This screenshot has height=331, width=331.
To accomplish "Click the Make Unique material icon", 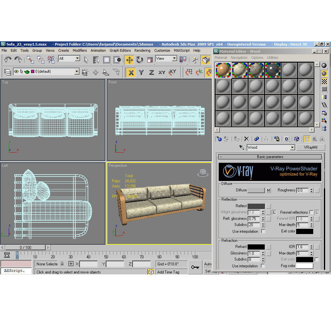I will [x=266, y=139].
